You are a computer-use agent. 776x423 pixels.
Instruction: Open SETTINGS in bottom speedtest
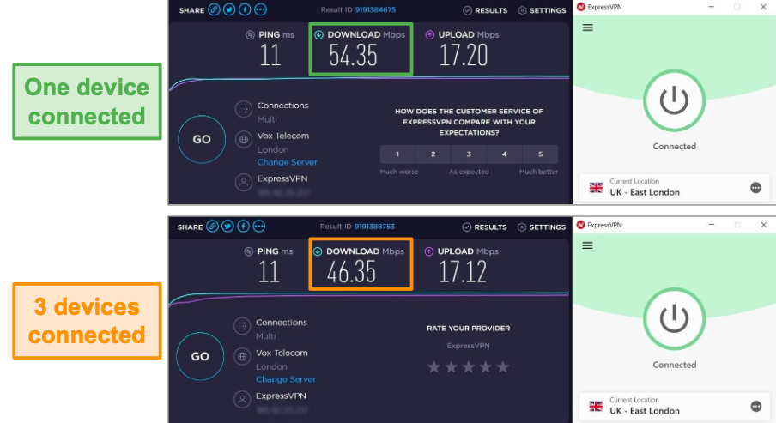[x=542, y=227]
